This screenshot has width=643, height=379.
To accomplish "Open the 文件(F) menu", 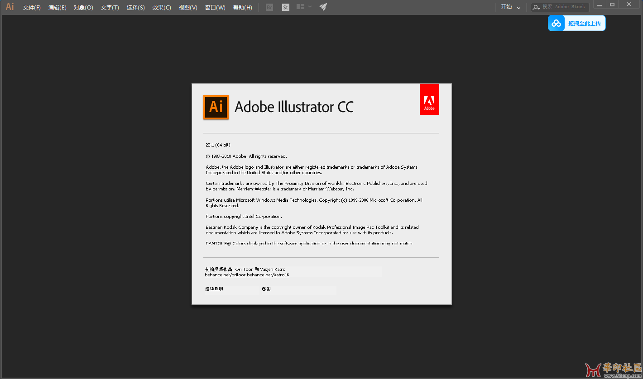I will (x=32, y=7).
